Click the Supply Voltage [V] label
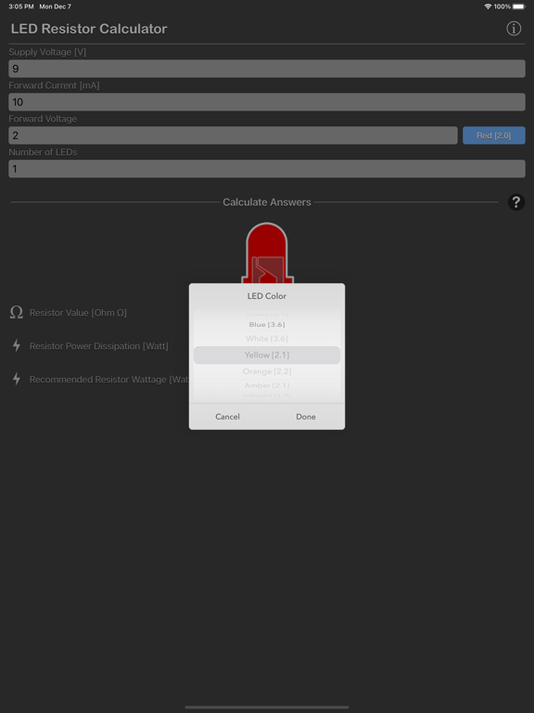 pos(47,52)
